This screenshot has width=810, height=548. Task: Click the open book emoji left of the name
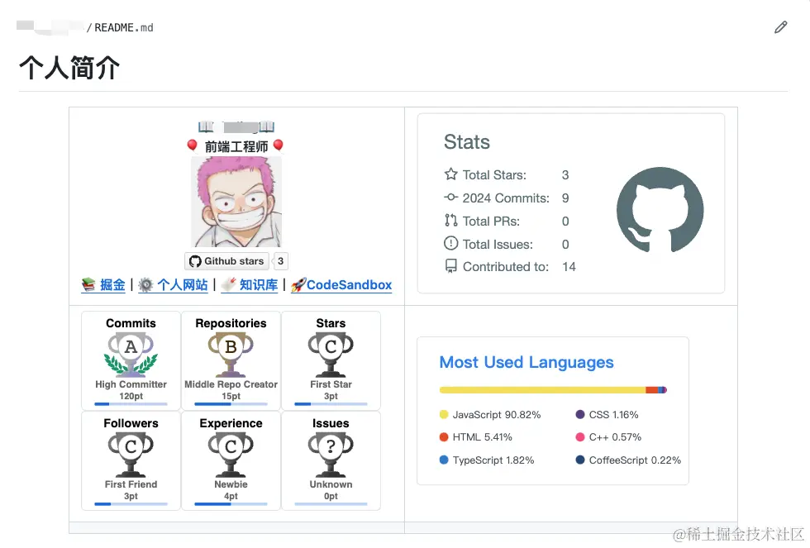pos(206,126)
